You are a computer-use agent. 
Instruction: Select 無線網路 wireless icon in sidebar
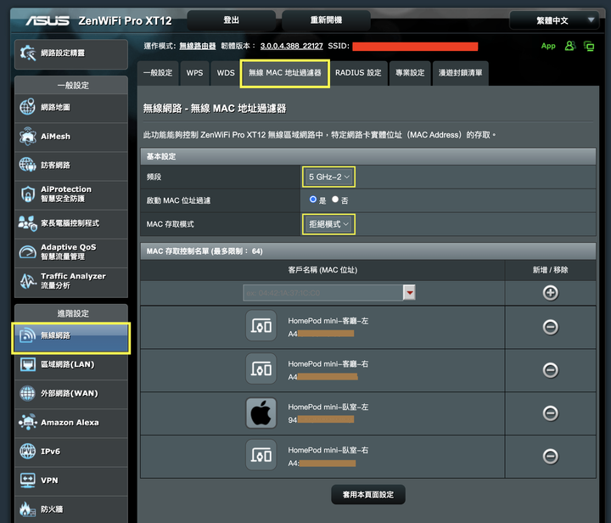28,335
